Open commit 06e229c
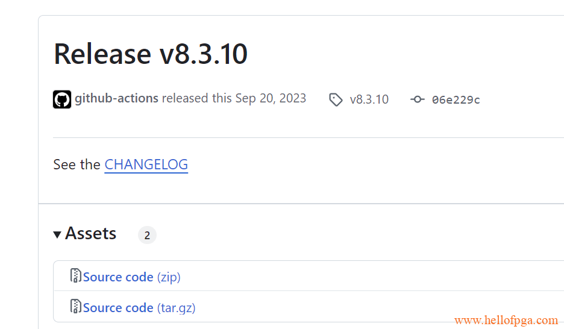564x329 pixels. coord(456,99)
